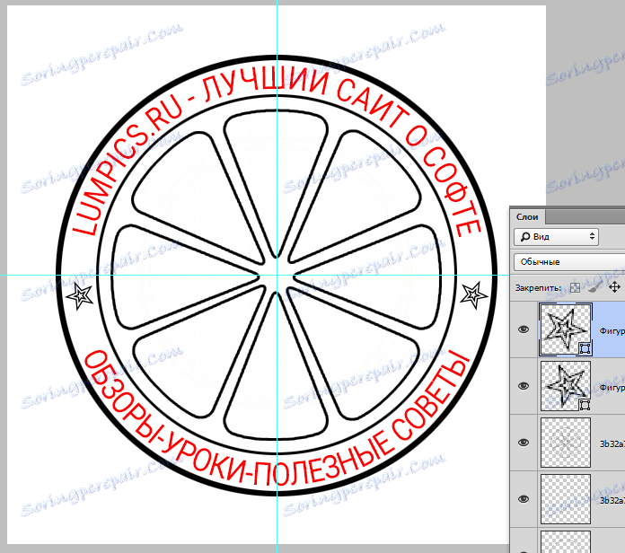The height and width of the screenshot is (553, 625).
Task: Click the unselected Фигура layer star thumbnail
Action: click(565, 386)
